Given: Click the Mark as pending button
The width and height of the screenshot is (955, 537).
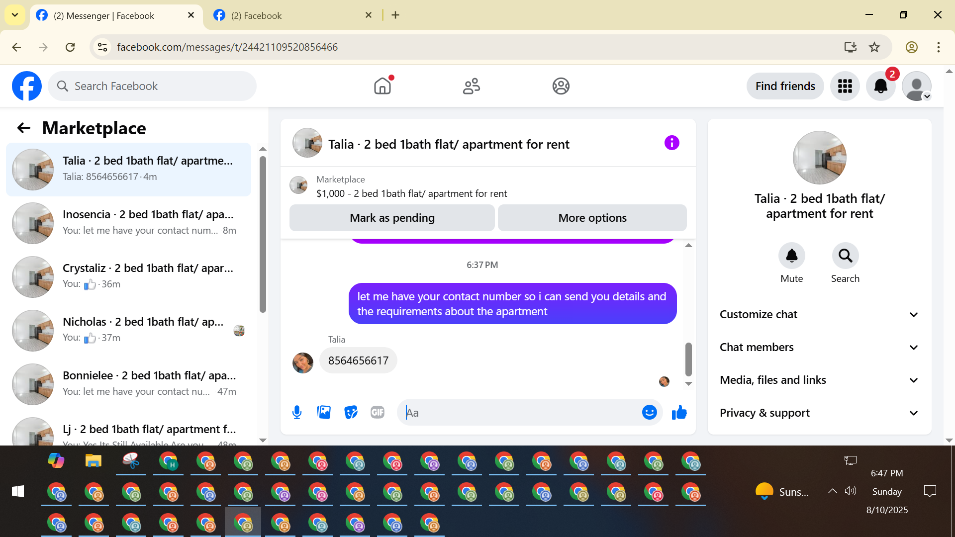Looking at the screenshot, I should point(392,218).
